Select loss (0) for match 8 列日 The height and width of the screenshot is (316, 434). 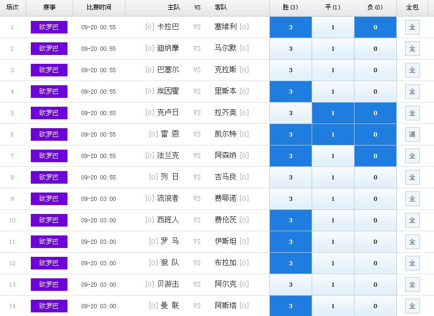(x=375, y=177)
